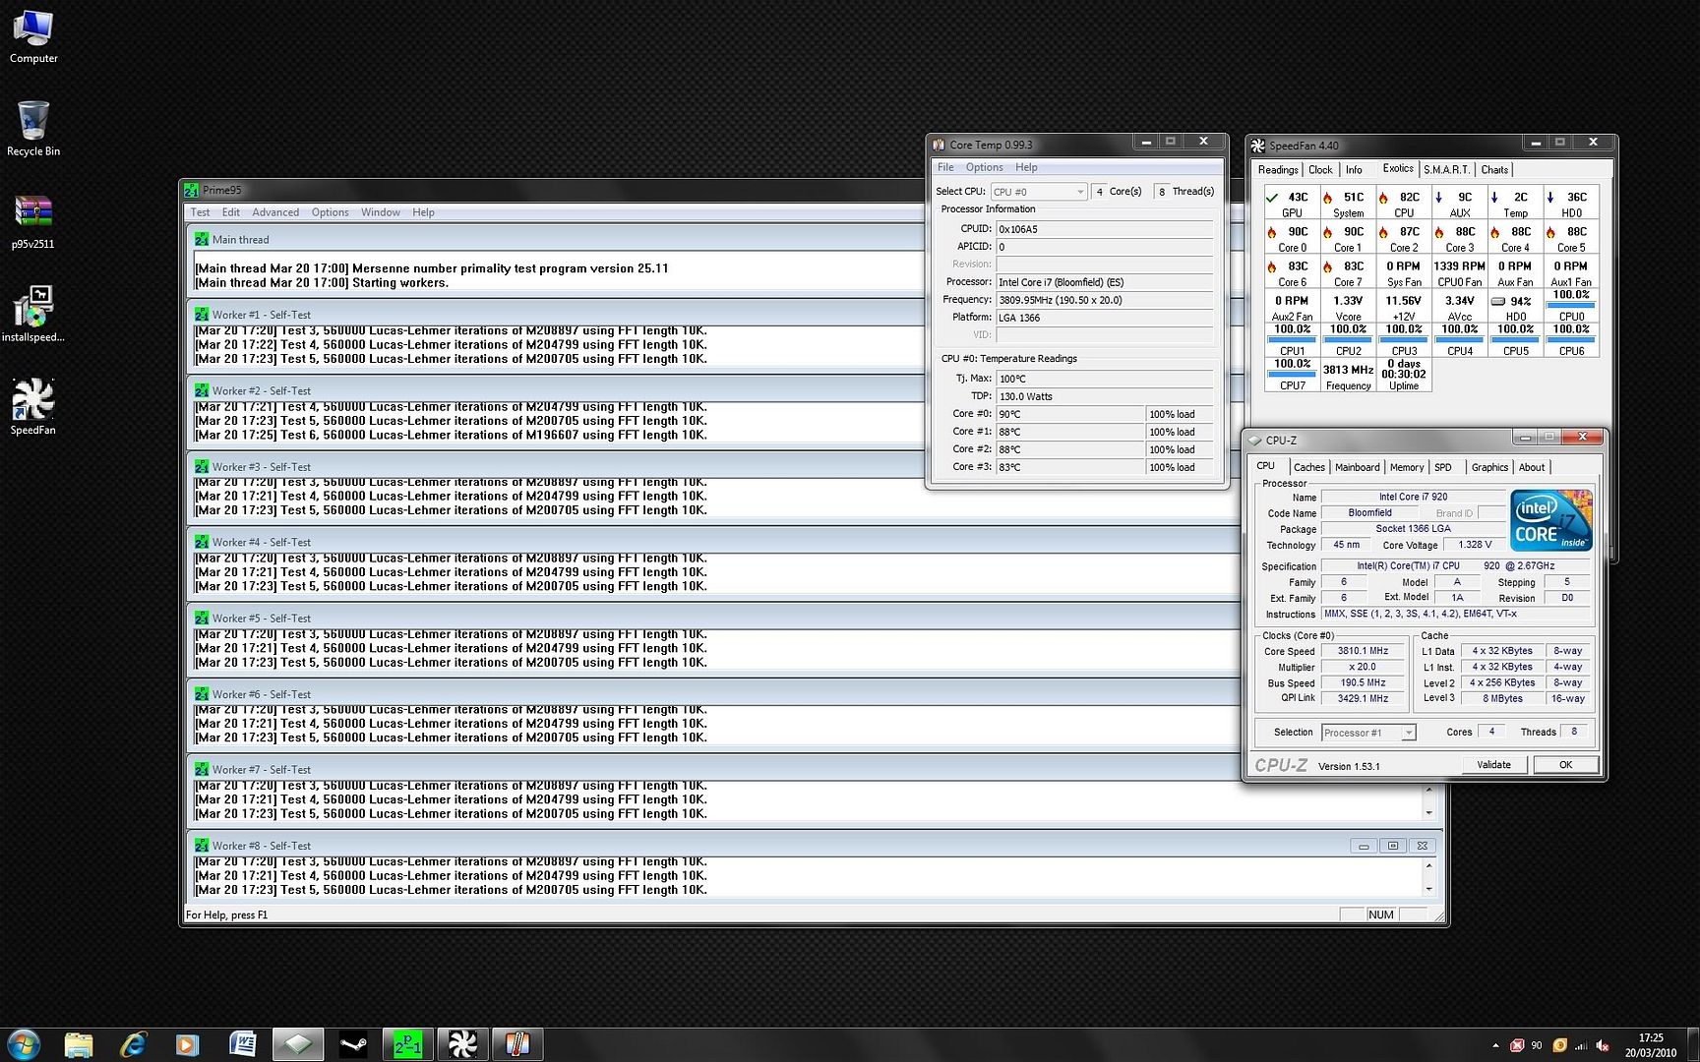Click the SpeedFan title bar icon
This screenshot has width=1700, height=1062.
coord(1257,146)
